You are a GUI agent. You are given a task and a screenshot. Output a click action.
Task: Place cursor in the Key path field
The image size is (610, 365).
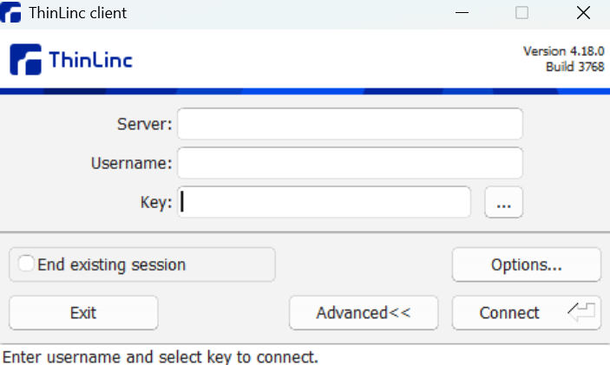(325, 203)
